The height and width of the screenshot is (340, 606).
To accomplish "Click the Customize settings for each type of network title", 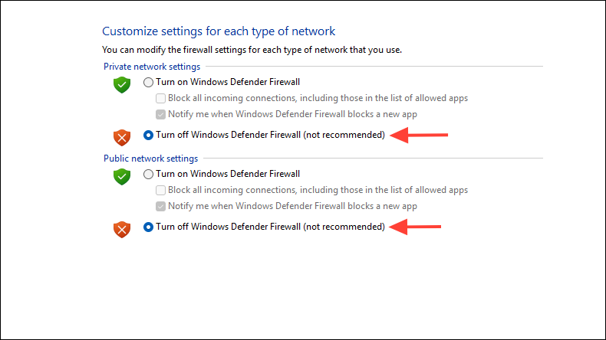I will tap(219, 31).
